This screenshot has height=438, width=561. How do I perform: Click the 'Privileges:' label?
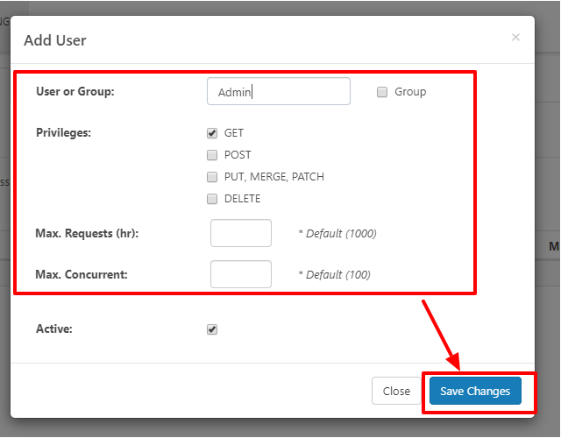click(64, 133)
